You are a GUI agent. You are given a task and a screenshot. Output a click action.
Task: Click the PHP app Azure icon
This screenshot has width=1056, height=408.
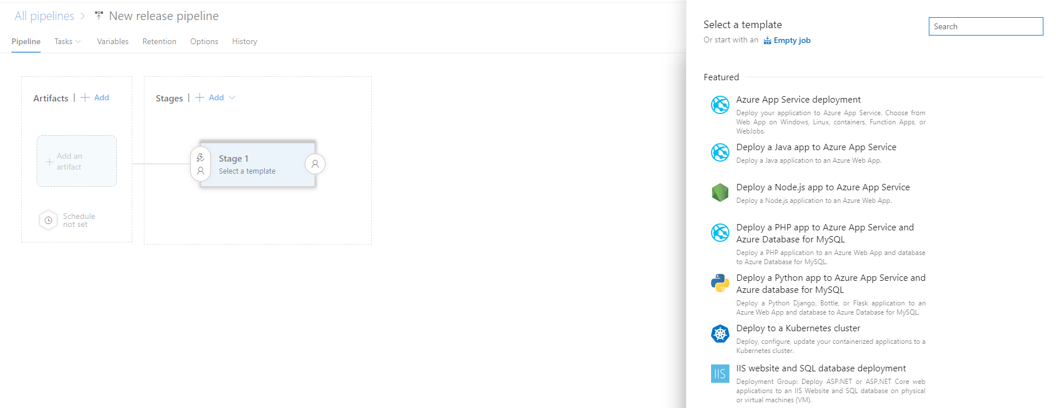[720, 233]
